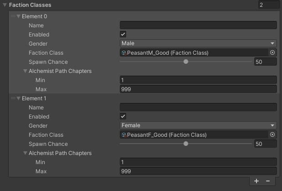This screenshot has height=191, width=282.
Task: Click the Name field of Element 0
Action: pyautogui.click(x=198, y=25)
